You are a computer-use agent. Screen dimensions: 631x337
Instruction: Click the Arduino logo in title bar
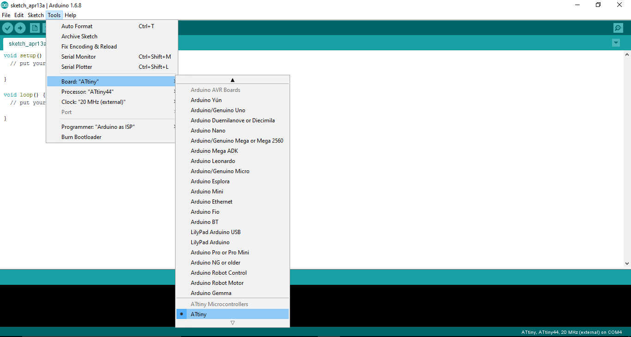(5, 5)
